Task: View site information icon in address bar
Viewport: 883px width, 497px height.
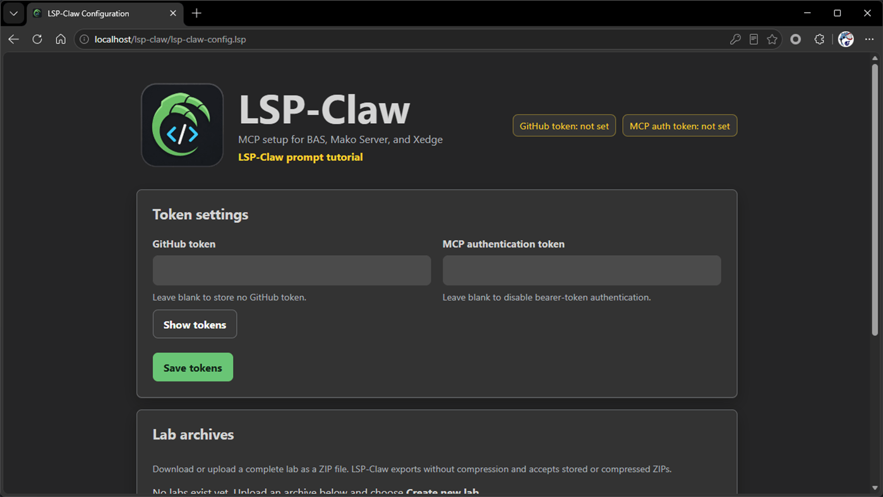Action: [x=84, y=39]
